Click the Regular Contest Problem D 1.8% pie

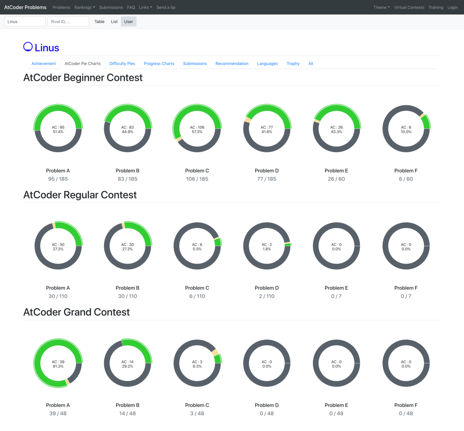[267, 246]
